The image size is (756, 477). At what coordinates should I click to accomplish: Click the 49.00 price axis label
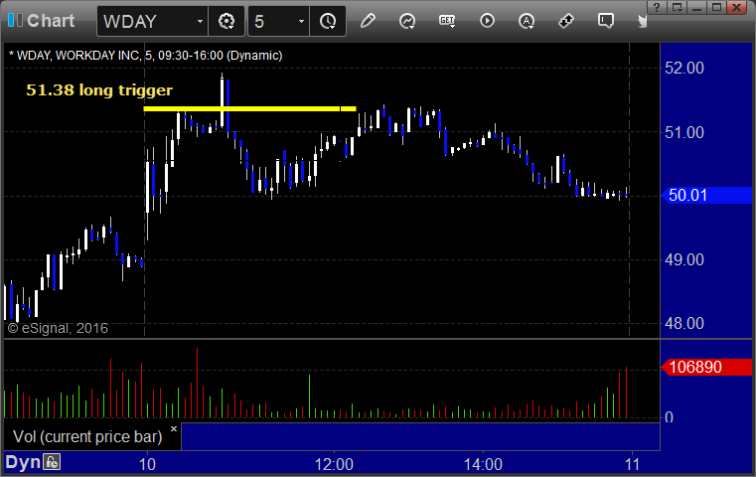684,260
